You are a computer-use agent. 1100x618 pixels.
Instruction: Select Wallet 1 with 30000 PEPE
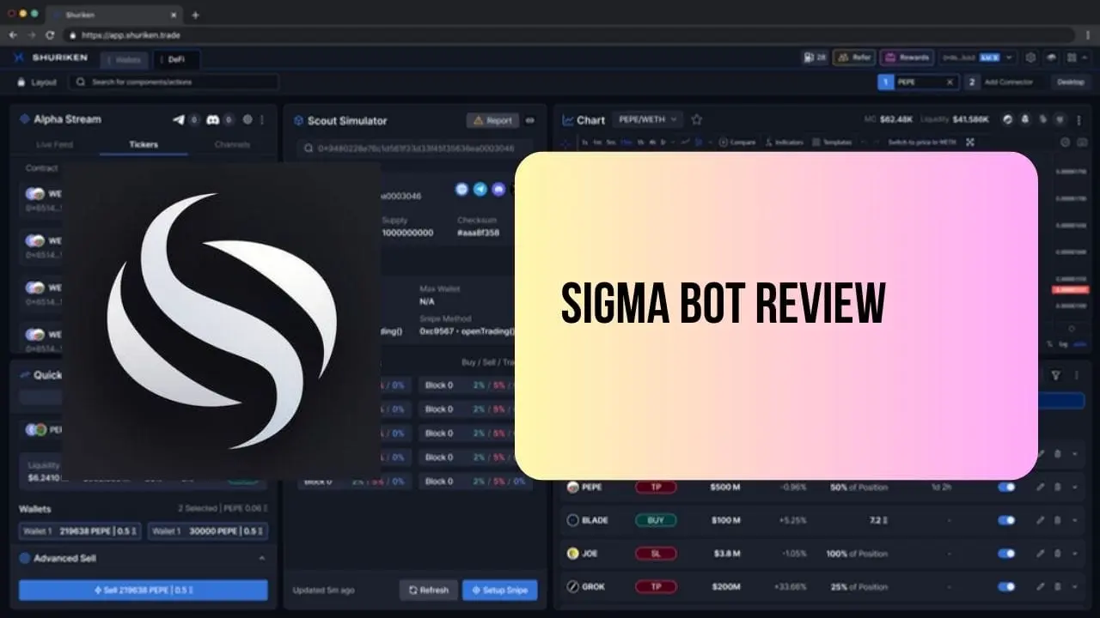[208, 531]
